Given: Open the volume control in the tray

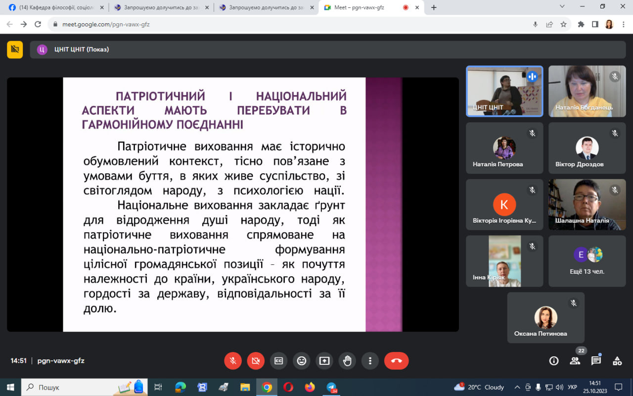Looking at the screenshot, I should pos(559,387).
